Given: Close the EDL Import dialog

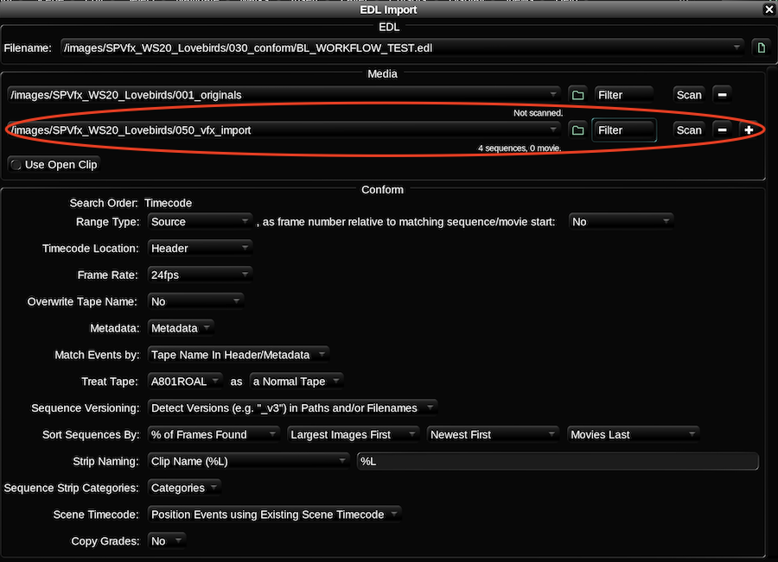Looking at the screenshot, I should tap(768, 9).
